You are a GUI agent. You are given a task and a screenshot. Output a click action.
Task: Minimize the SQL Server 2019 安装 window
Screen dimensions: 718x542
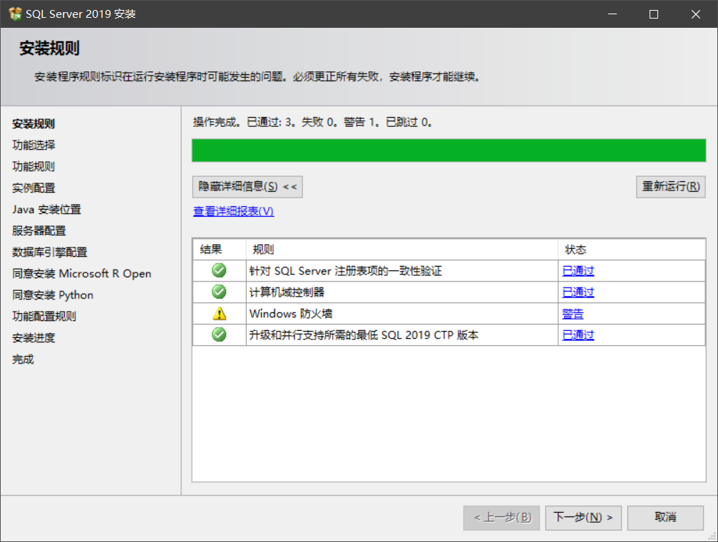(612, 14)
